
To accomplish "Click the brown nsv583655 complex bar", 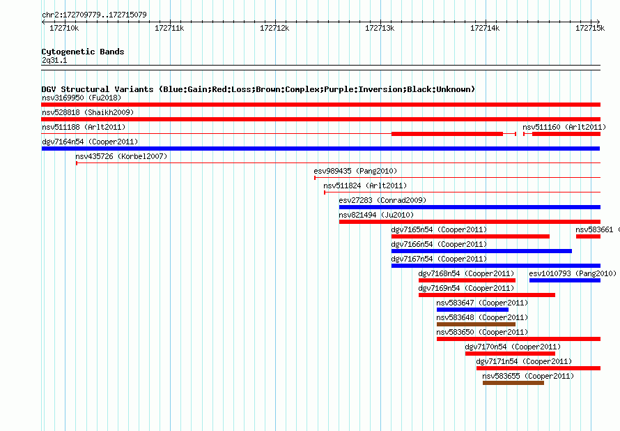I will pyautogui.click(x=513, y=383).
